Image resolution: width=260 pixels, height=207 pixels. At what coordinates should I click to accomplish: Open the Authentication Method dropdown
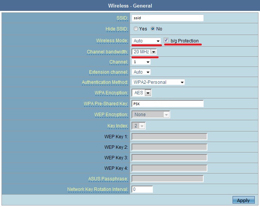pos(158,82)
